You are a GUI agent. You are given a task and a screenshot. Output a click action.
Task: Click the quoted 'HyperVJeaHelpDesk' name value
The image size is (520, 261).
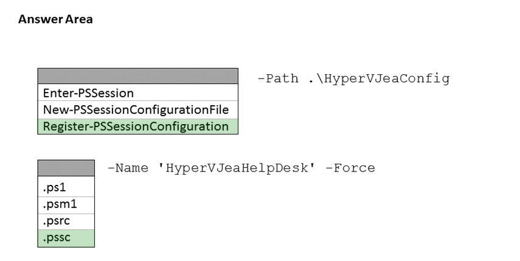point(237,168)
